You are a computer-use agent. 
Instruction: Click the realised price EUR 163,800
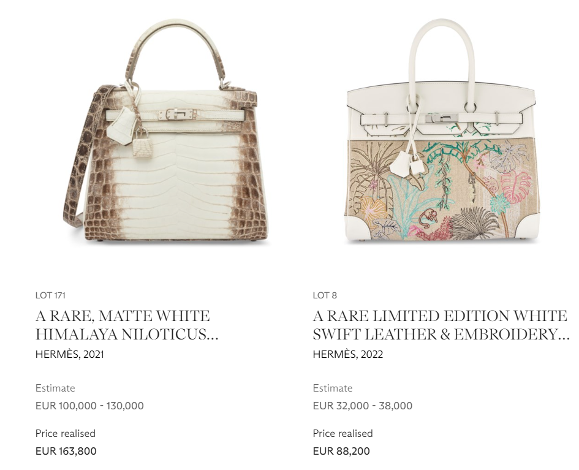[66, 451]
